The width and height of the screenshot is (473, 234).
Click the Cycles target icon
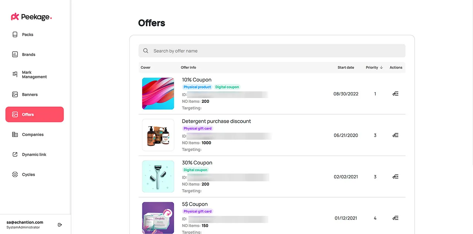(15, 175)
